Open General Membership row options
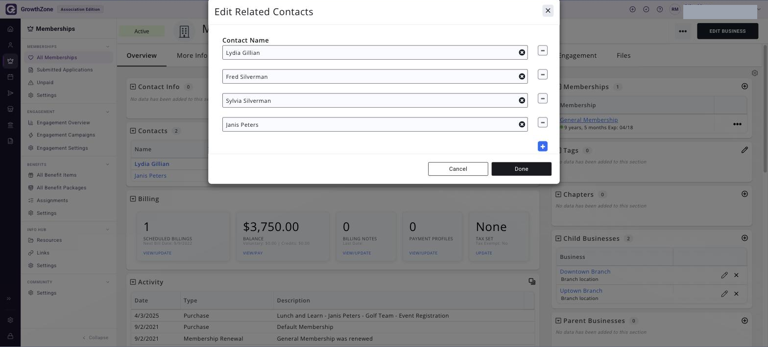This screenshot has height=347, width=768. [x=737, y=124]
